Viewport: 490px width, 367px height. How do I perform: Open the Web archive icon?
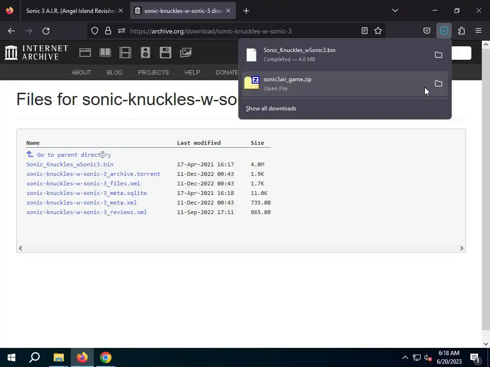[x=85, y=53]
